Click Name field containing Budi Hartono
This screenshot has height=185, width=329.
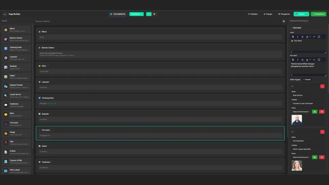click(x=308, y=95)
